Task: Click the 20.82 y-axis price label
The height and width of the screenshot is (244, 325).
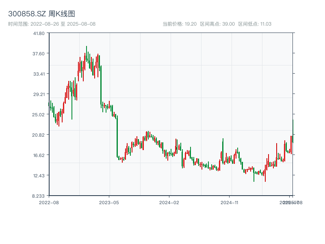Action: click(39, 135)
